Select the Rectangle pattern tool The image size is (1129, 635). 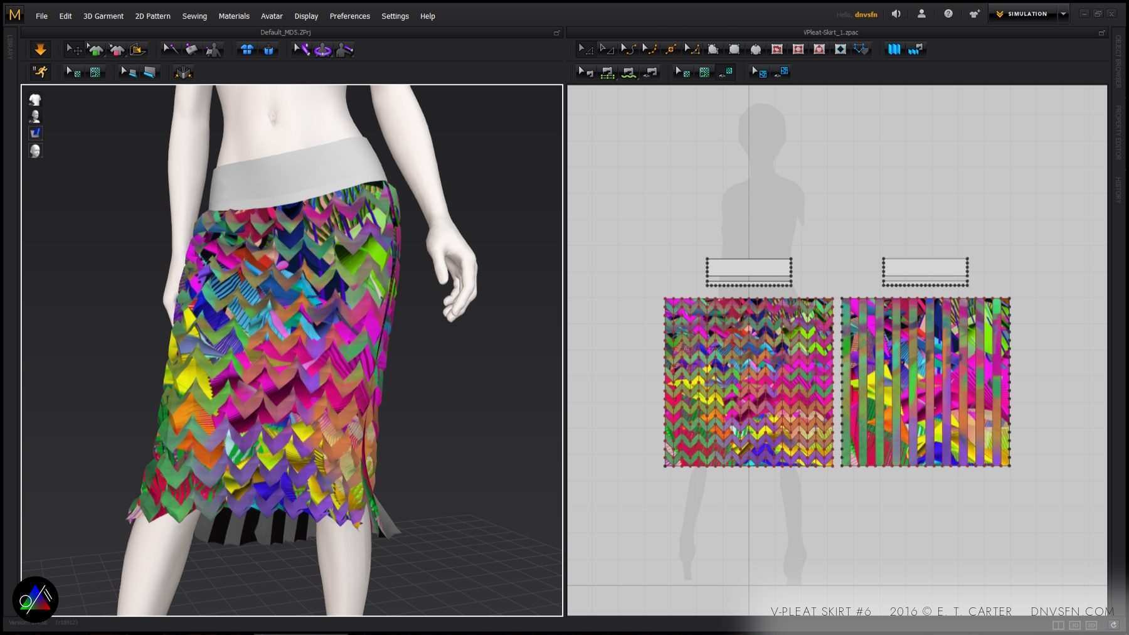[x=734, y=49]
